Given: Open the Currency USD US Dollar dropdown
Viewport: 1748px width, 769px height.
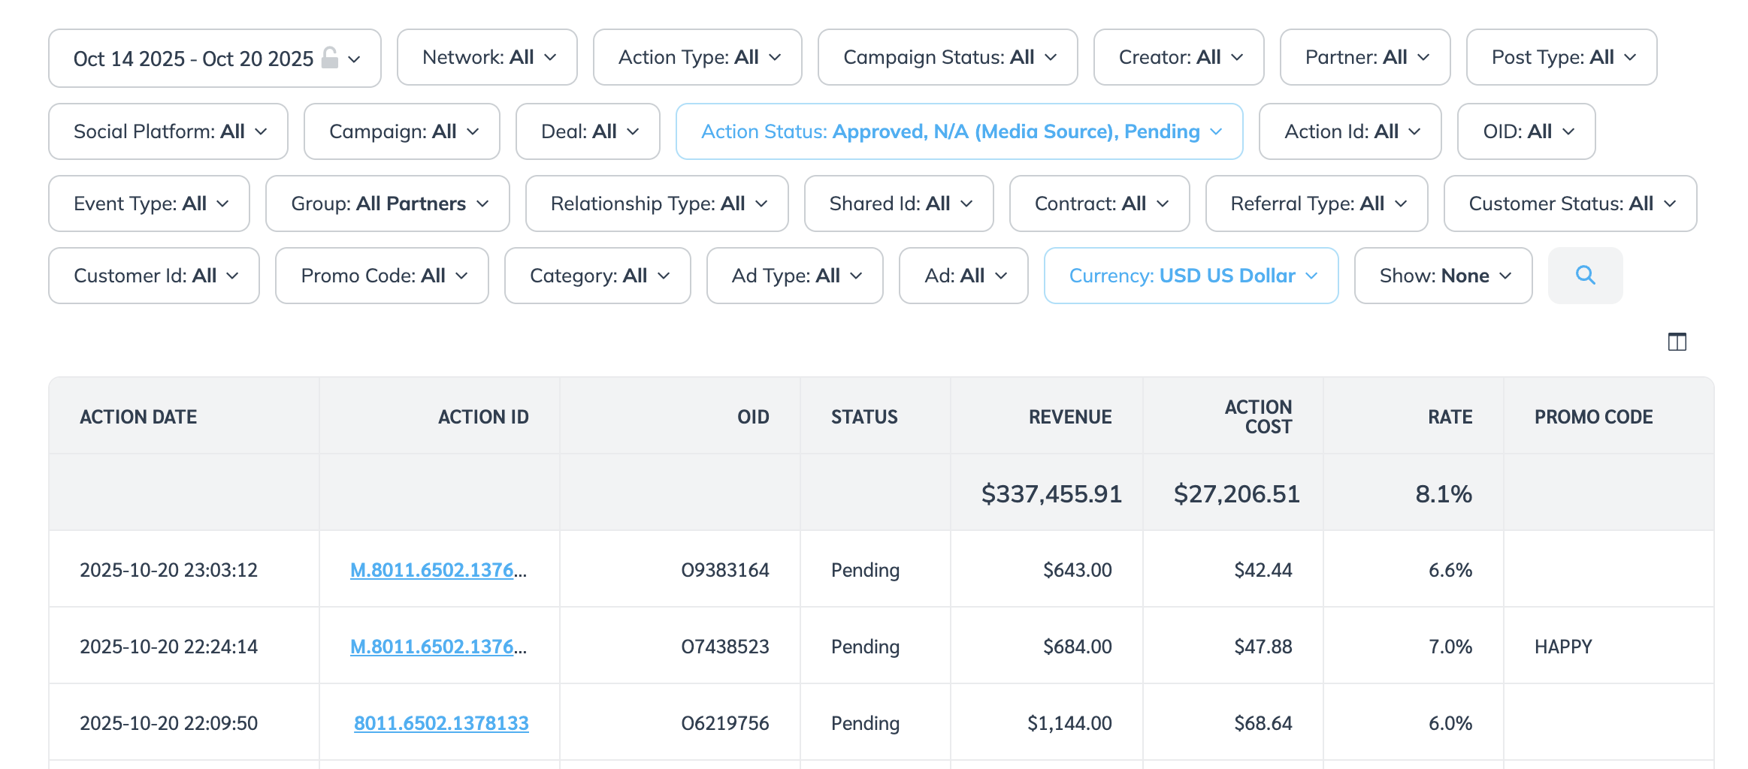Looking at the screenshot, I should tap(1190, 276).
